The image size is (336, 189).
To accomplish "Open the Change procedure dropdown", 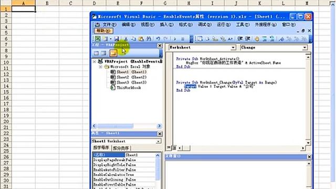I will (304, 48).
